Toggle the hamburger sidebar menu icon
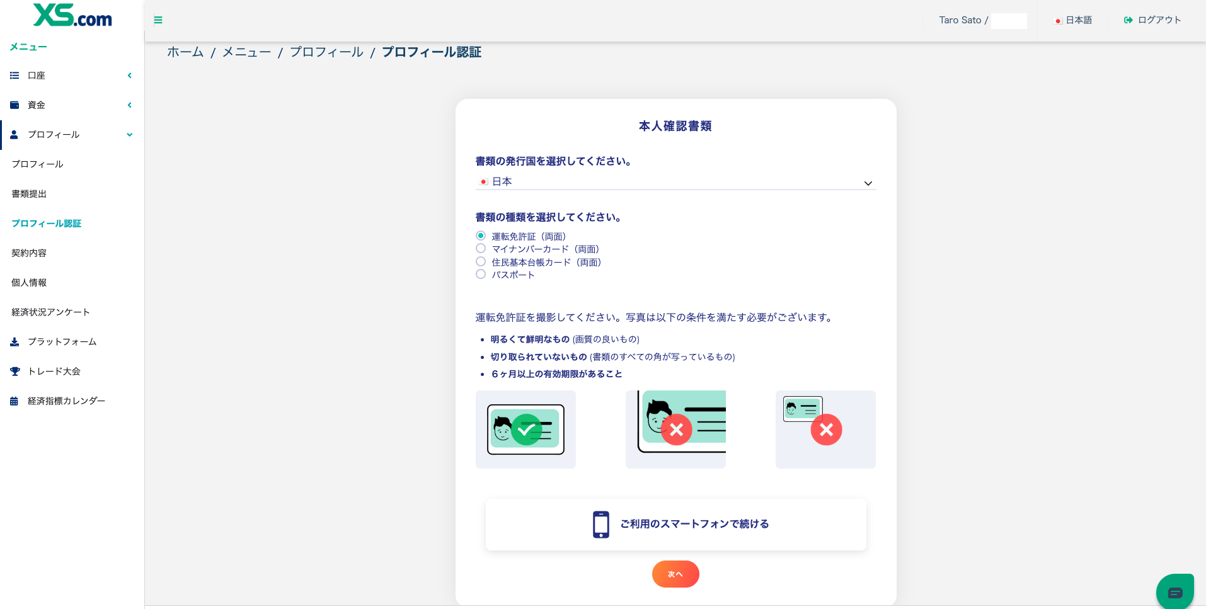 point(158,20)
